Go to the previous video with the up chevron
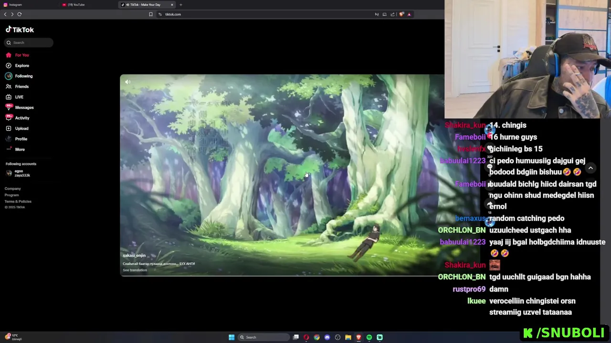The image size is (611, 343). click(x=590, y=168)
